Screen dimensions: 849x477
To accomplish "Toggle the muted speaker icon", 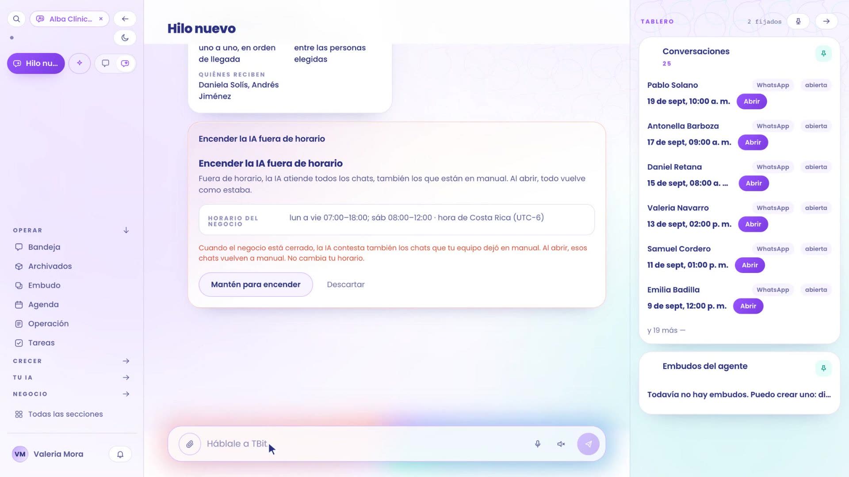I will pos(561,444).
